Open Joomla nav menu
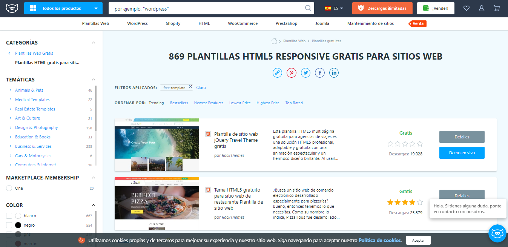Screen dimensions: 508x247 tap(322, 23)
